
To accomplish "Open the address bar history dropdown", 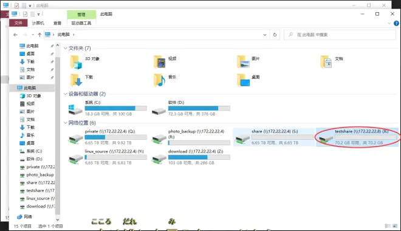I will (265, 35).
